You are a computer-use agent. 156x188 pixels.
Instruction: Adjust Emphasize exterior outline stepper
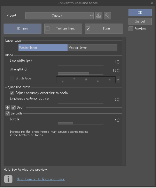pos(118,100)
